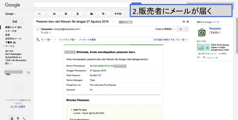Viewport: 238px width, 120px height.
Task: Open the IKEA Pruta post thumbnail
Action: coord(203,47)
